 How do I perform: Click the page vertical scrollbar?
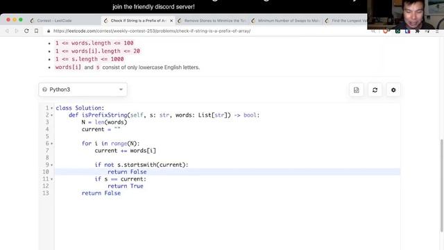coord(441,185)
